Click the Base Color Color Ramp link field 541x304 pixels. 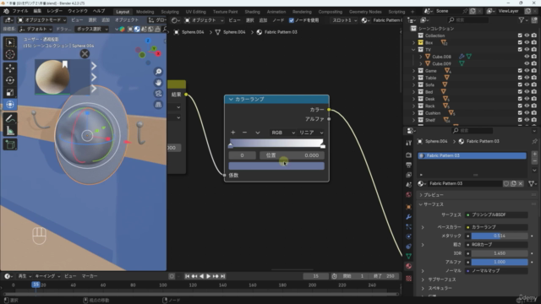496,227
